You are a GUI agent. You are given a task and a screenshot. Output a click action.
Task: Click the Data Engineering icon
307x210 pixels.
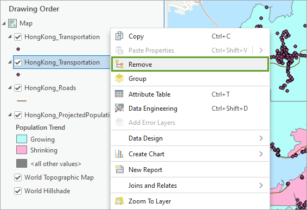tap(119, 108)
